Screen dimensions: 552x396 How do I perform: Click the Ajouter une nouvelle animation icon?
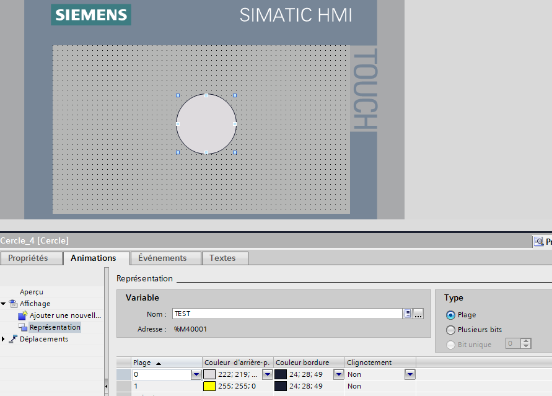[23, 315]
